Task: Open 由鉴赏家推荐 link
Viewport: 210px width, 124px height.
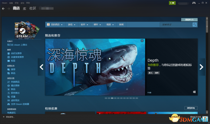Action: coord(17,57)
